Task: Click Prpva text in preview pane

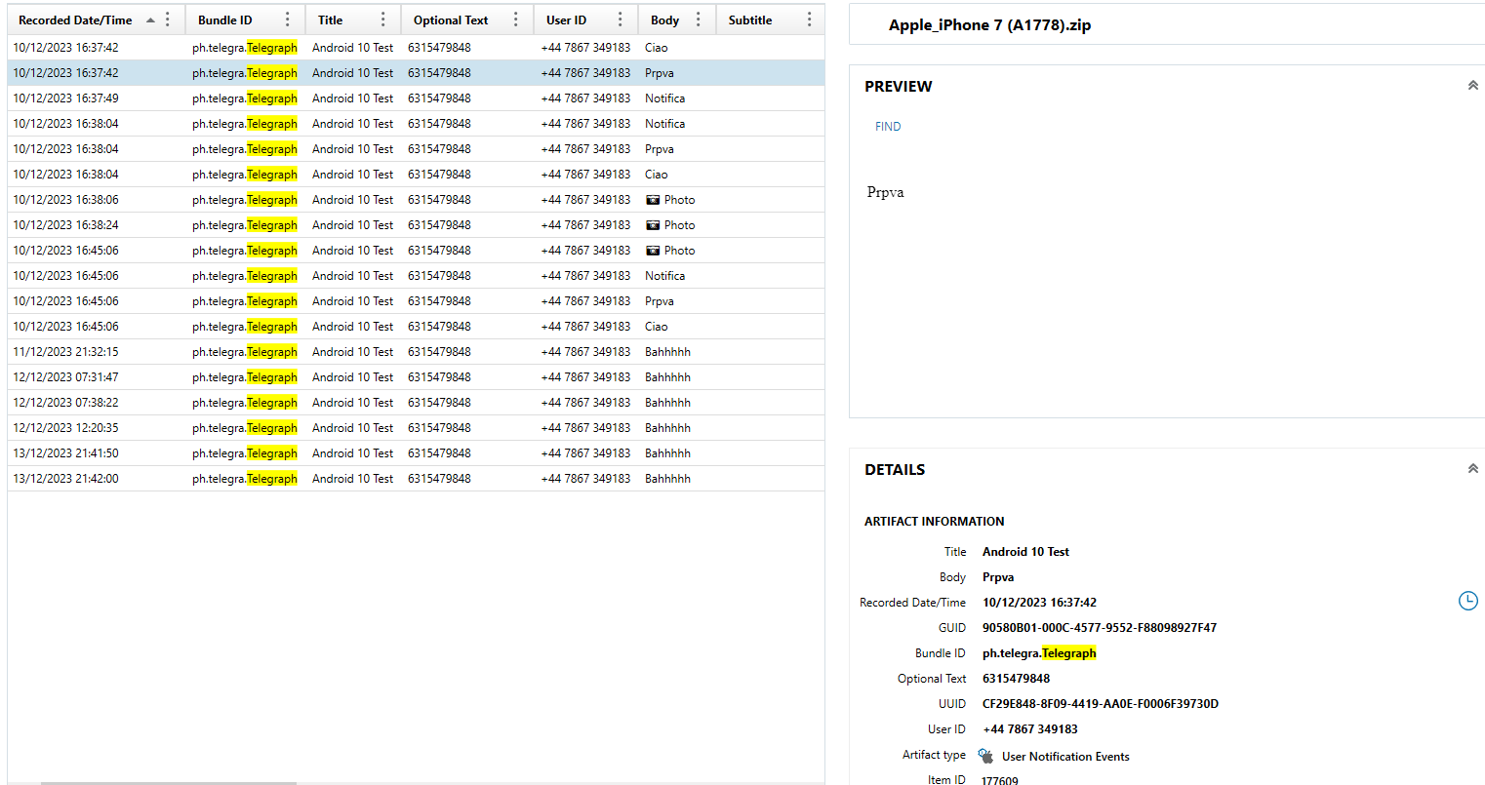Action: pyautogui.click(x=885, y=192)
